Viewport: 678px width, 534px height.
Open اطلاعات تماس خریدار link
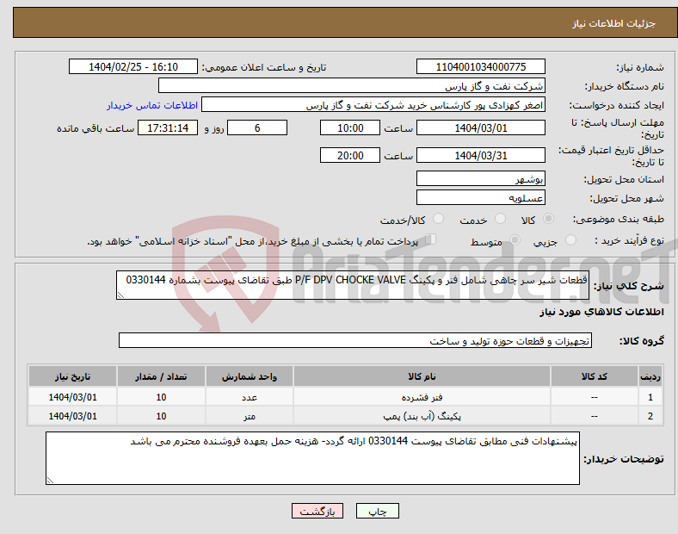(152, 105)
